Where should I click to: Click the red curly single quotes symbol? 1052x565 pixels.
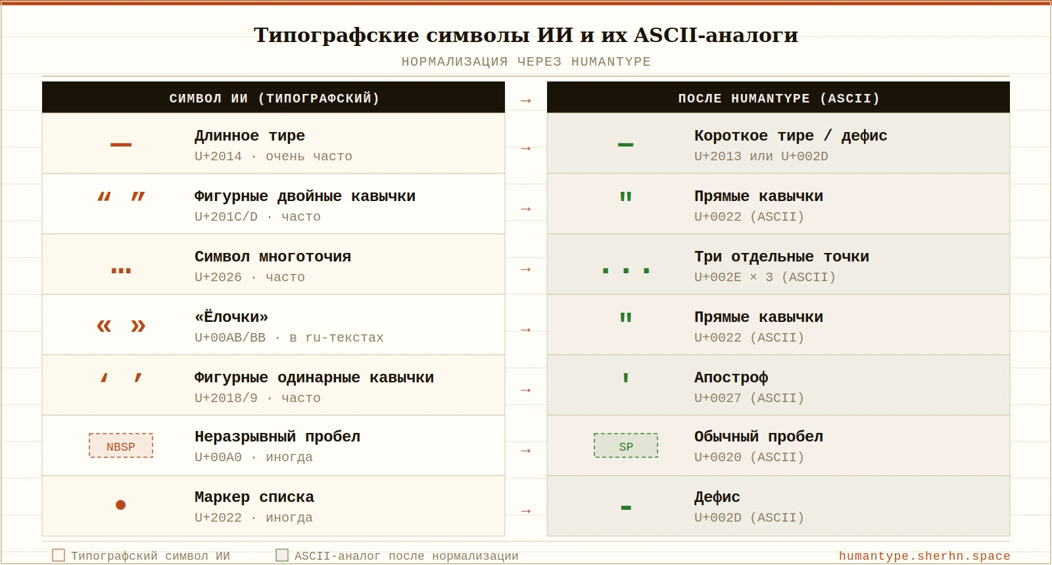tap(121, 378)
